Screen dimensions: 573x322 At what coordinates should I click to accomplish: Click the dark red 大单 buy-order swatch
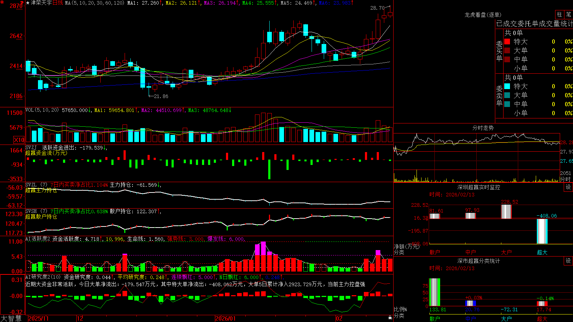(507, 50)
